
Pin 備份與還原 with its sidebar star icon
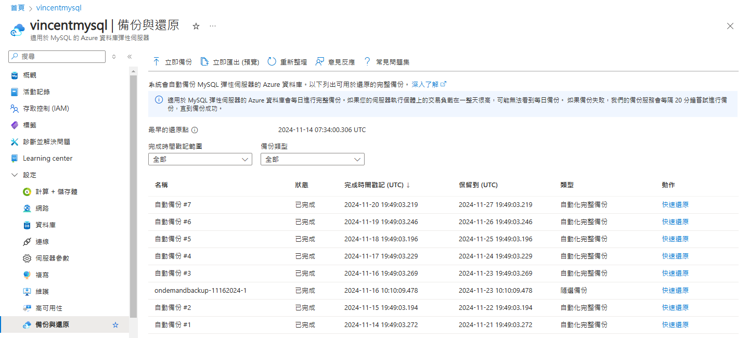click(115, 325)
